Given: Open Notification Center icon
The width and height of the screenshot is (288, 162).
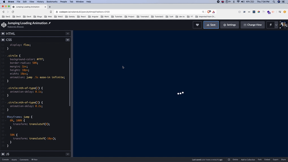Looking at the screenshot, I should [283, 2].
